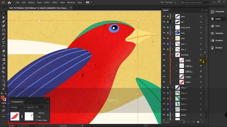Open the Edit Toolbar three-dots button
Viewport: 227px width, 127px height.
[4, 116]
